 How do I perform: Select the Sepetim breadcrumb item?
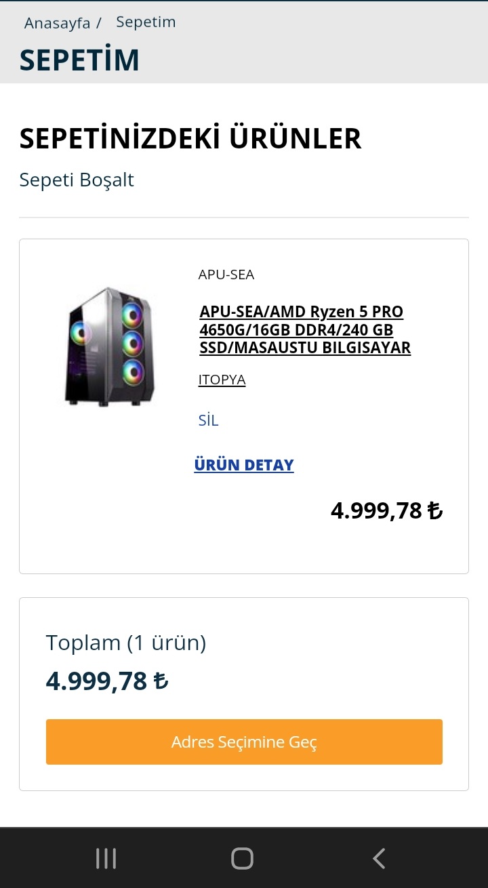(x=146, y=22)
